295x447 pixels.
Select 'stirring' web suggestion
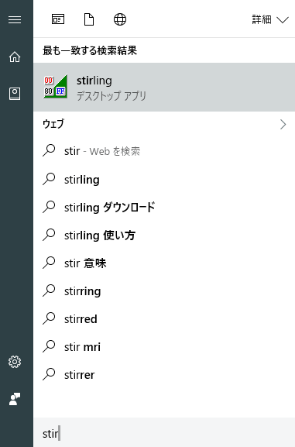pos(164,291)
